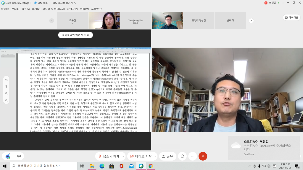This screenshot has width=303, height=170.
Task: Expand audio options arrow next to 음소거 해제
Action: click(x=123, y=156)
